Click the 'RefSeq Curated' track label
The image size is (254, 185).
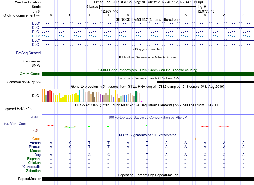tap(28, 53)
